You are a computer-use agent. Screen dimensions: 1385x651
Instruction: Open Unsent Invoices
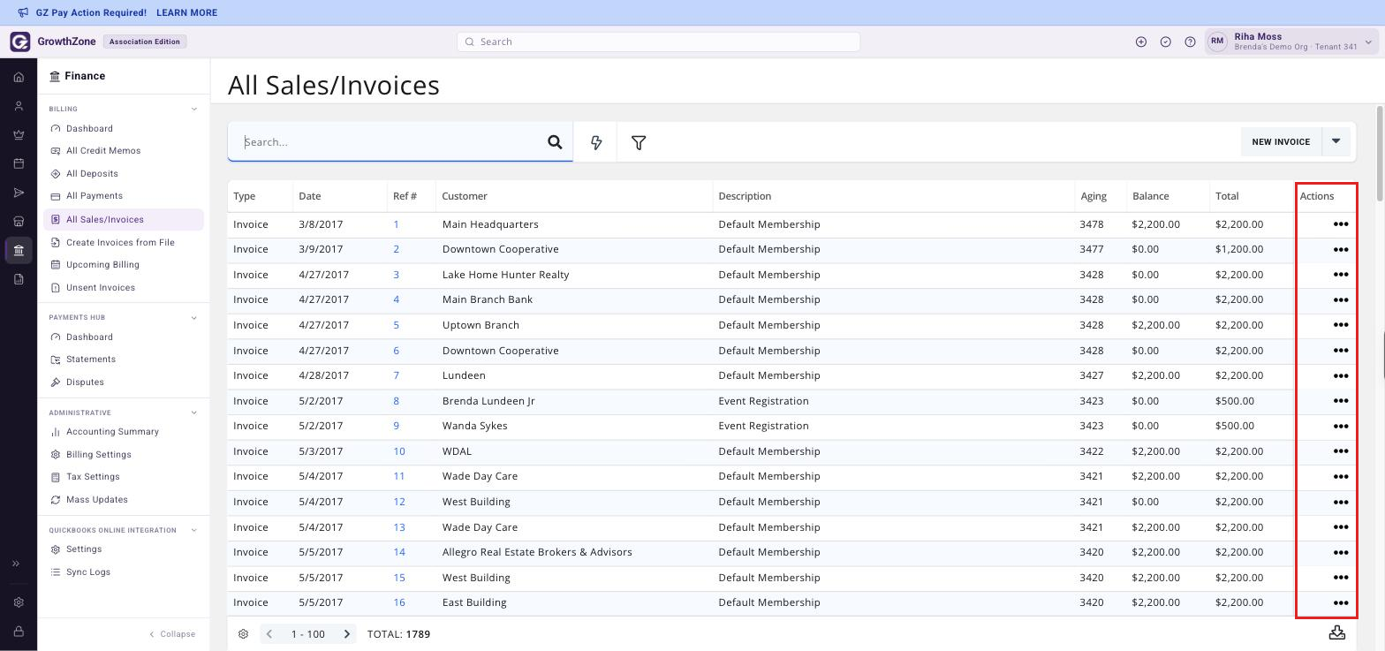tap(101, 288)
